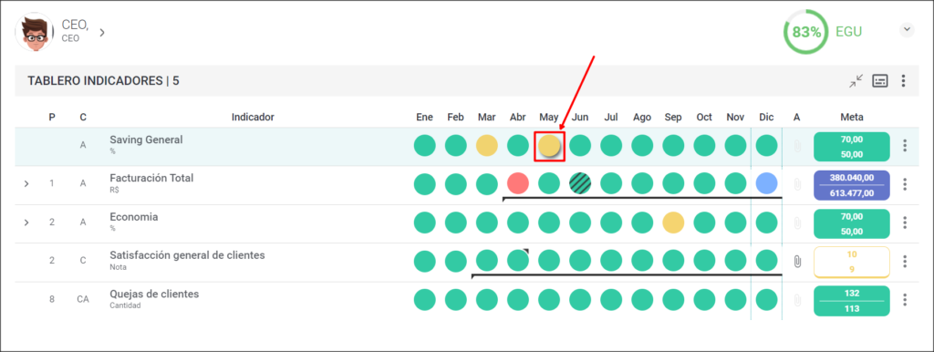The image size is (934, 352).
Task: Click the collapse arrows icon in Tablero Indicadores header
Action: click(856, 81)
